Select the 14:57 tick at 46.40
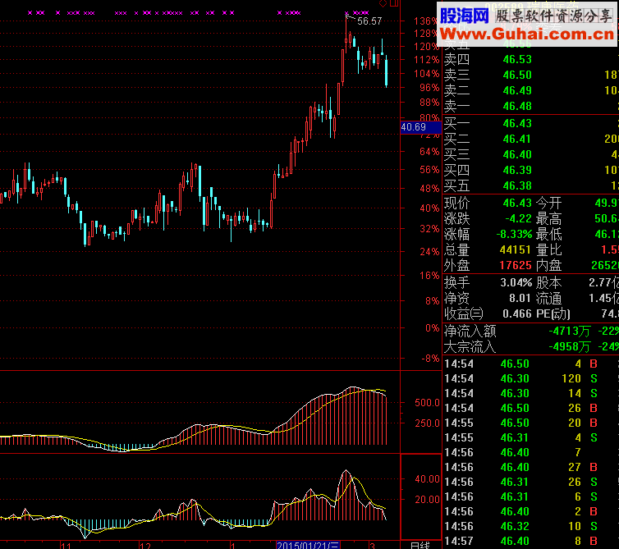Screen dimensions: 619x549 [x=530, y=541]
